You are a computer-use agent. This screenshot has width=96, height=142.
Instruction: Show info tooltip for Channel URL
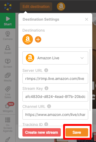(49, 106)
